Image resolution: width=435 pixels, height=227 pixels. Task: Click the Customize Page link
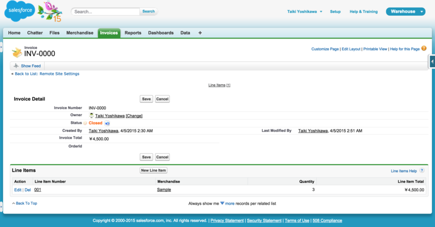[x=325, y=49]
